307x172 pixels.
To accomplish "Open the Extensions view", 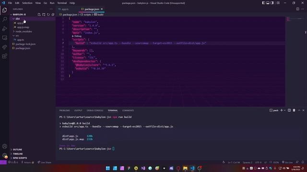I will point(4,56).
